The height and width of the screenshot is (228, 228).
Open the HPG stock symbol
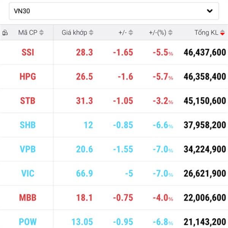click(28, 77)
